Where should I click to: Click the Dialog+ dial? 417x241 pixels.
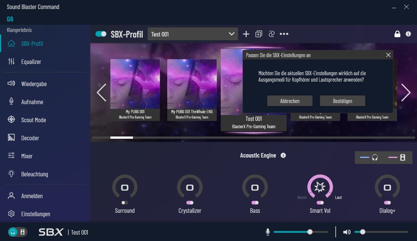387,187
